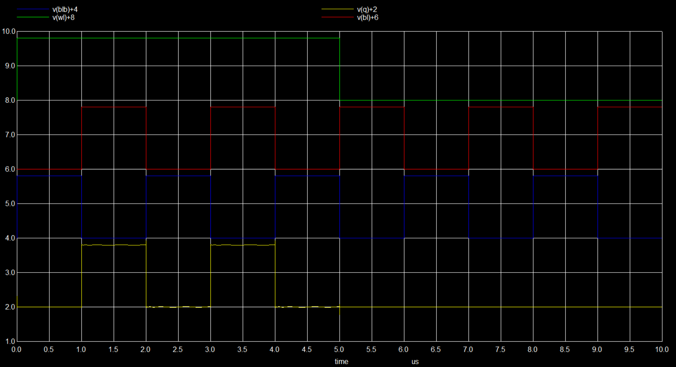This screenshot has height=367, width=676.
Task: Click the 3.5 time axis tick label
Action: [242, 349]
